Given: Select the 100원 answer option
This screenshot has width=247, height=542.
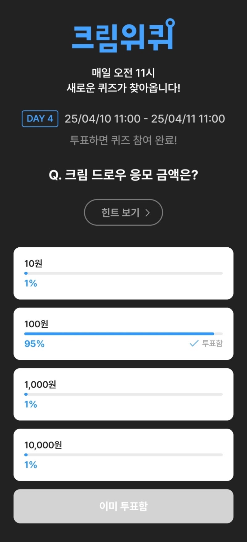Looking at the screenshot, I should [x=124, y=334].
